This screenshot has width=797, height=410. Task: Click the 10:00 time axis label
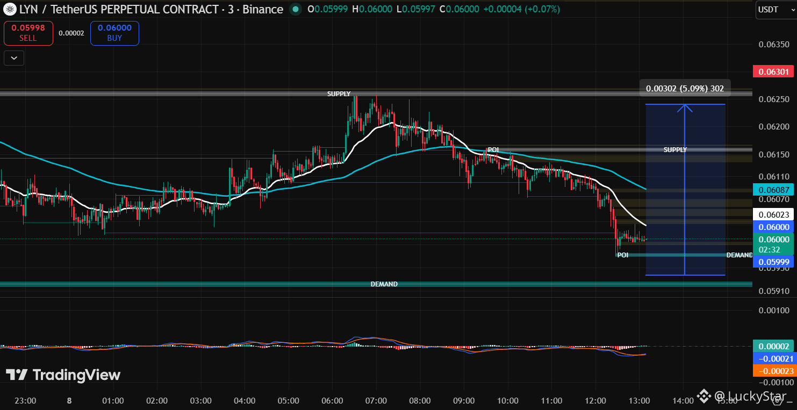(508, 400)
